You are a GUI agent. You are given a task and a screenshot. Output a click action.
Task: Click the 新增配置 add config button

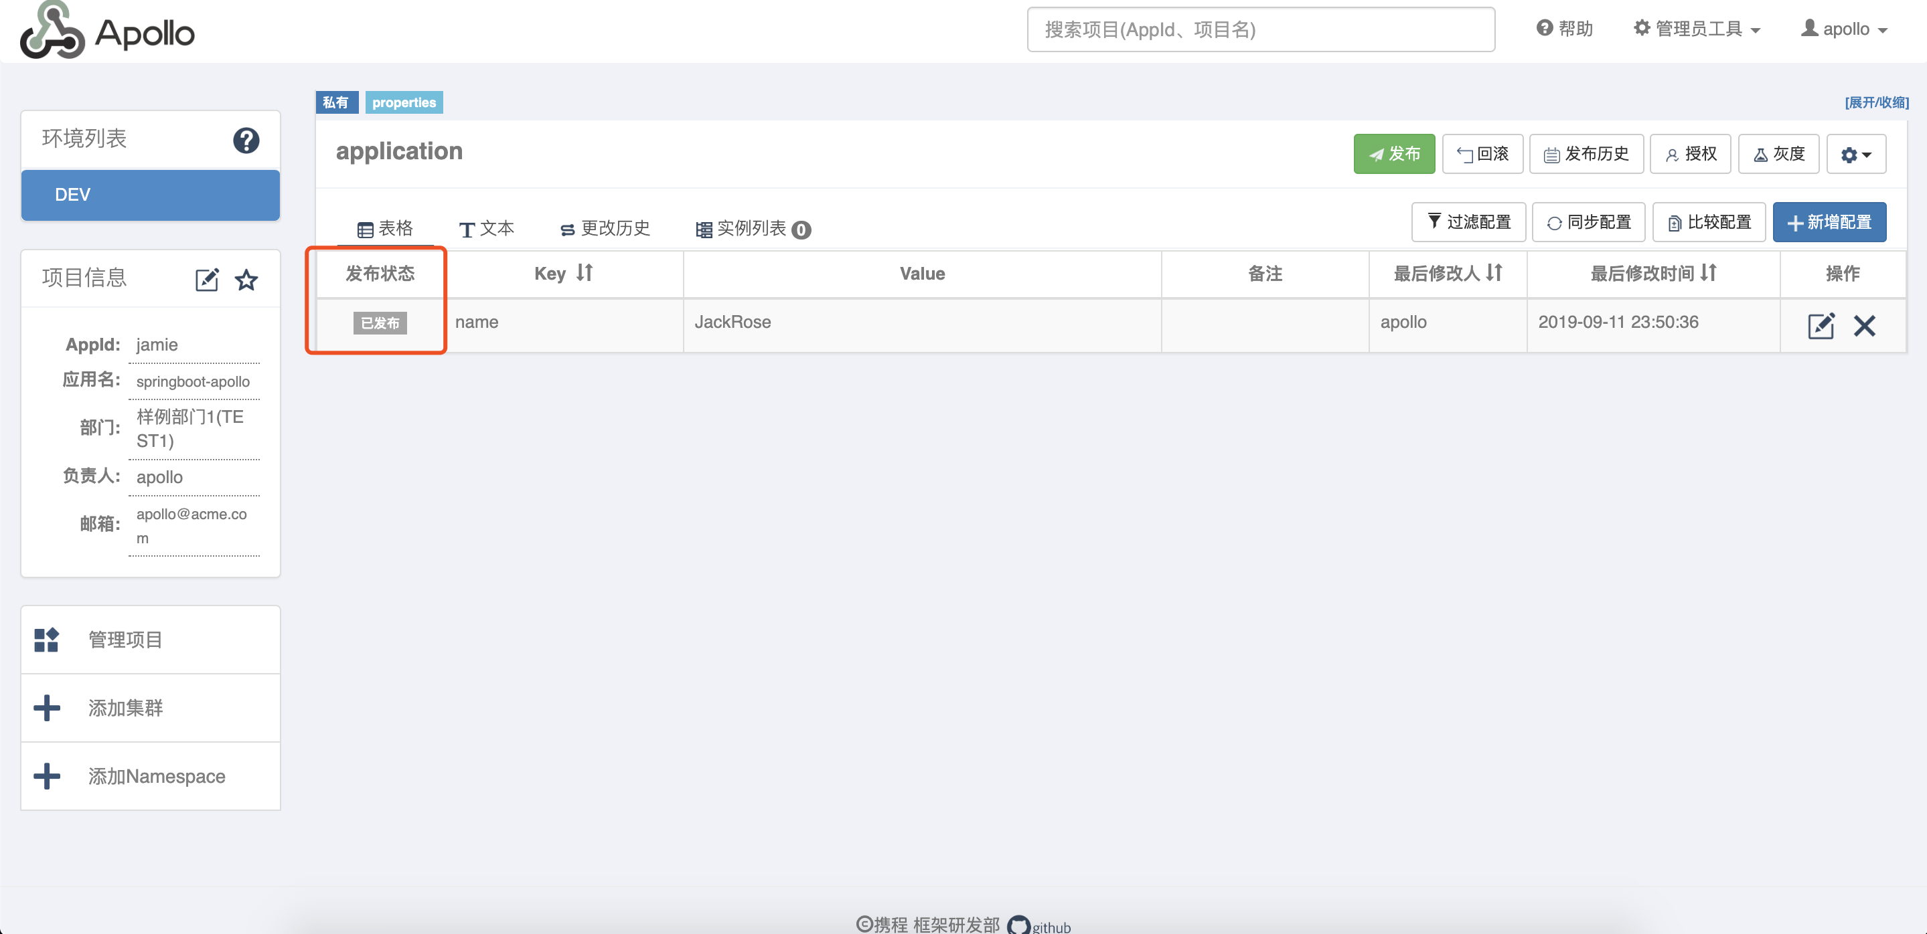click(x=1829, y=222)
